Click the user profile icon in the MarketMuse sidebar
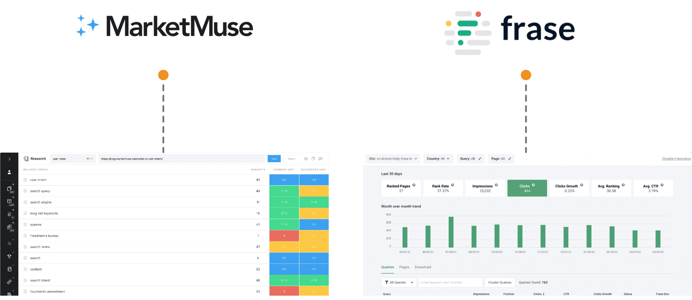Image resolution: width=692 pixels, height=300 pixels. [9, 172]
